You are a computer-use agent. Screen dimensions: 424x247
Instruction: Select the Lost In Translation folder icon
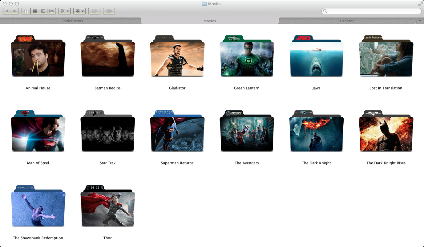[386, 56]
